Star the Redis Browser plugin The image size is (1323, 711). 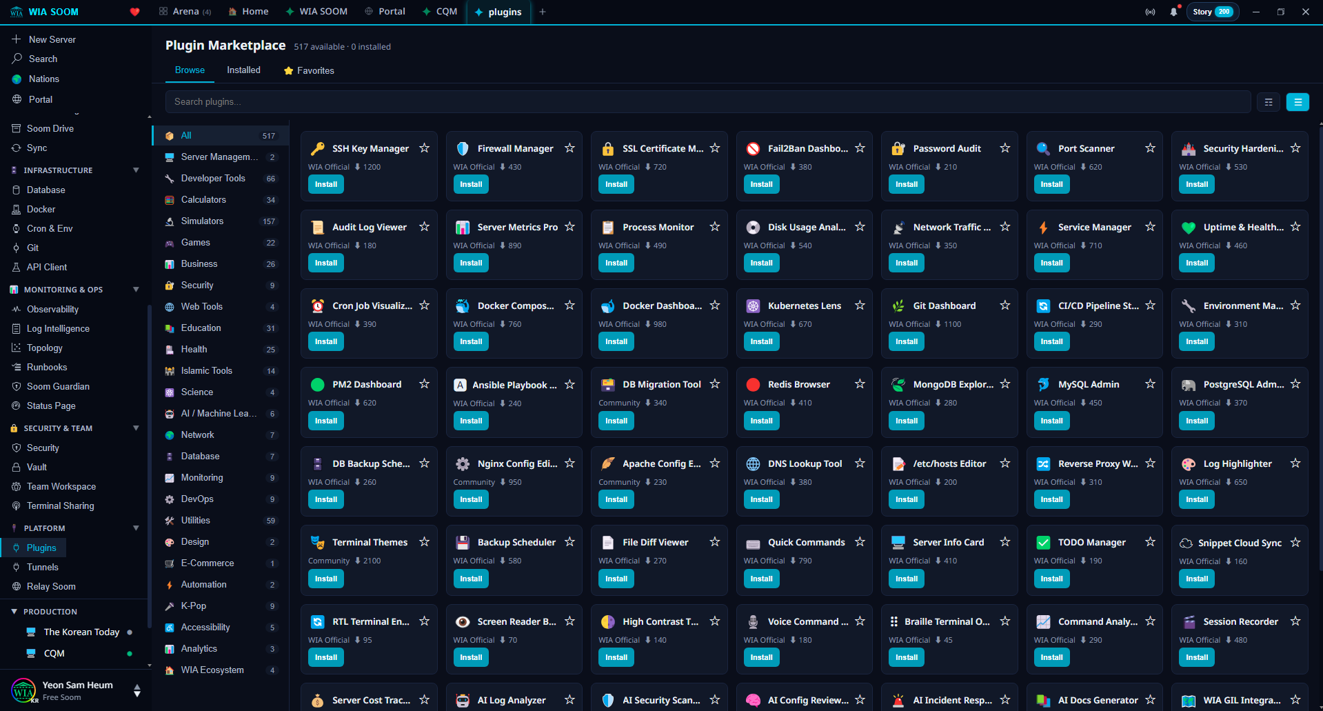pyautogui.click(x=860, y=383)
